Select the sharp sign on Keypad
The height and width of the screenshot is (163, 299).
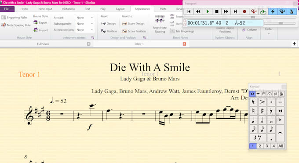click(262, 111)
